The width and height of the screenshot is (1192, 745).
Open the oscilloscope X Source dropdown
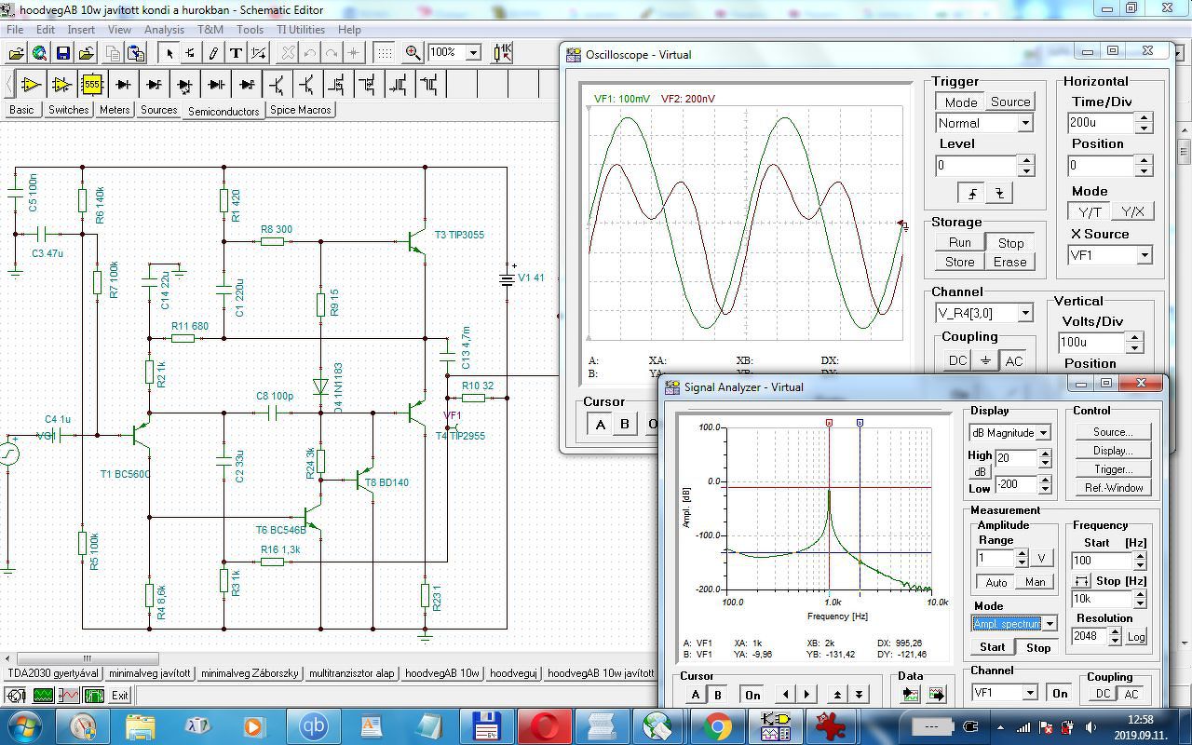1144,255
